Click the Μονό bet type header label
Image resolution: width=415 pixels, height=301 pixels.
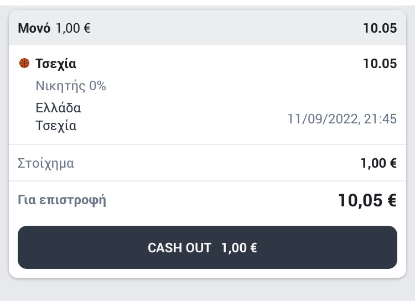(34, 28)
